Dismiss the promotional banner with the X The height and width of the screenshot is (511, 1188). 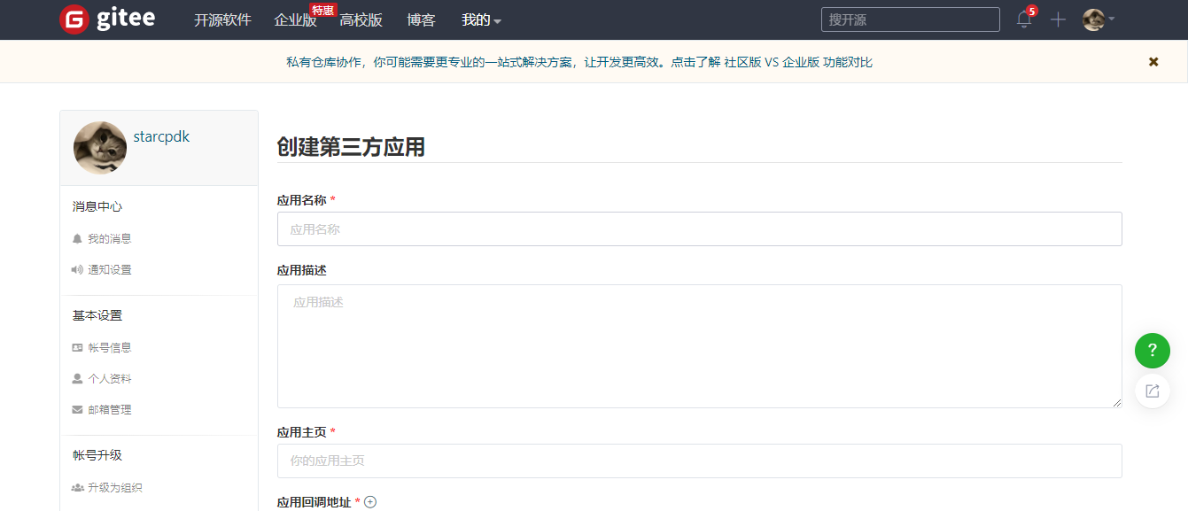coord(1153,62)
